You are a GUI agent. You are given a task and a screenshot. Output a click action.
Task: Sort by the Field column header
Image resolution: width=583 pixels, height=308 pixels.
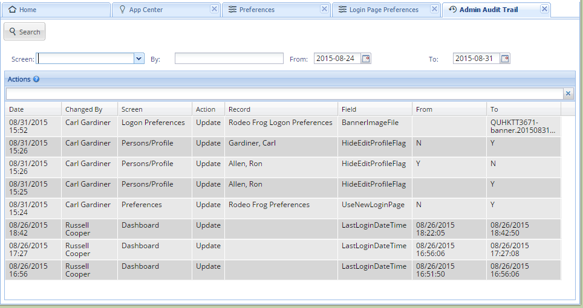[x=375, y=109]
